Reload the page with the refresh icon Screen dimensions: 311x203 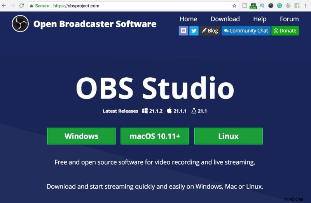pos(21,6)
